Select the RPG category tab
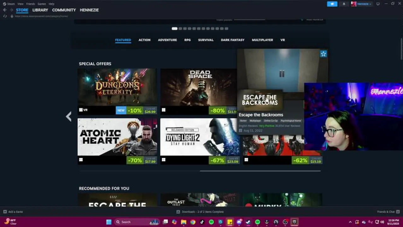This screenshot has width=403, height=227. [187, 40]
